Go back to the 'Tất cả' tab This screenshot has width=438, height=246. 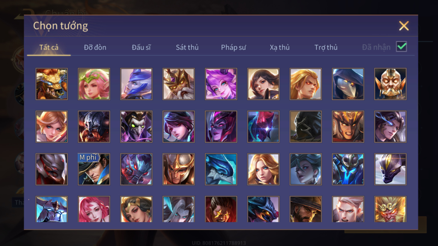coord(49,47)
